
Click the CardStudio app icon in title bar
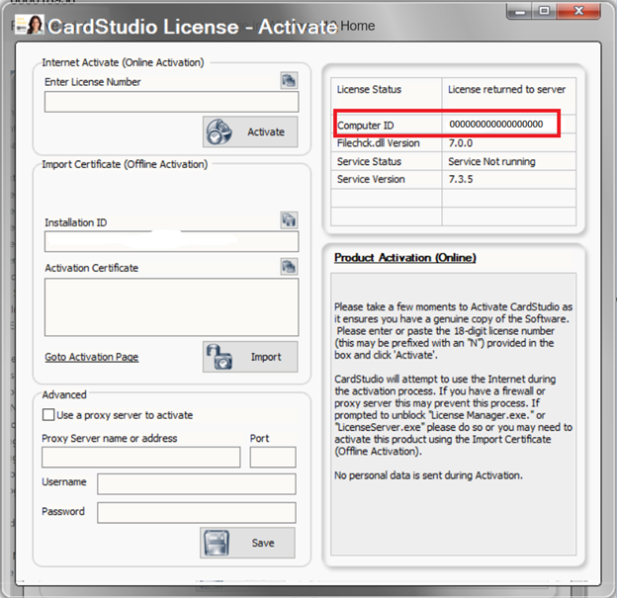[30, 25]
